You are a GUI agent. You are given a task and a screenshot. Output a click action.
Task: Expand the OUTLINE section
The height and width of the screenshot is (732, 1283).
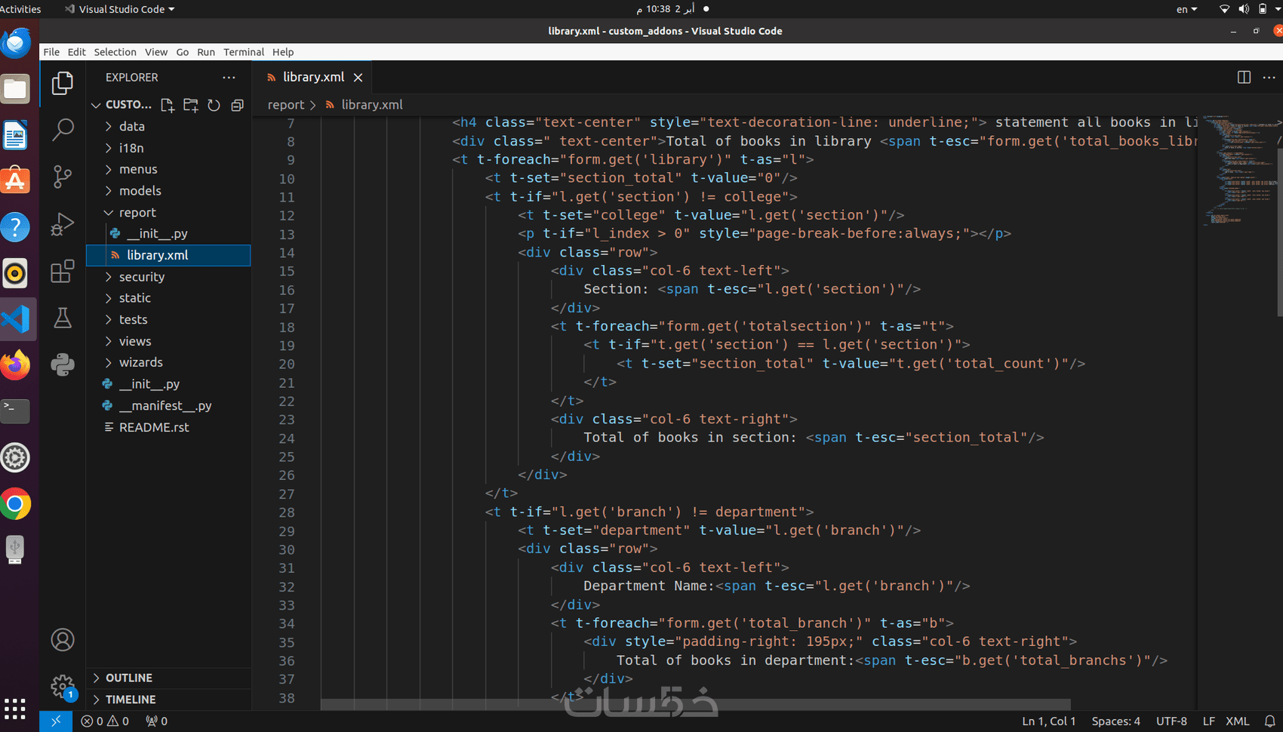pos(168,678)
